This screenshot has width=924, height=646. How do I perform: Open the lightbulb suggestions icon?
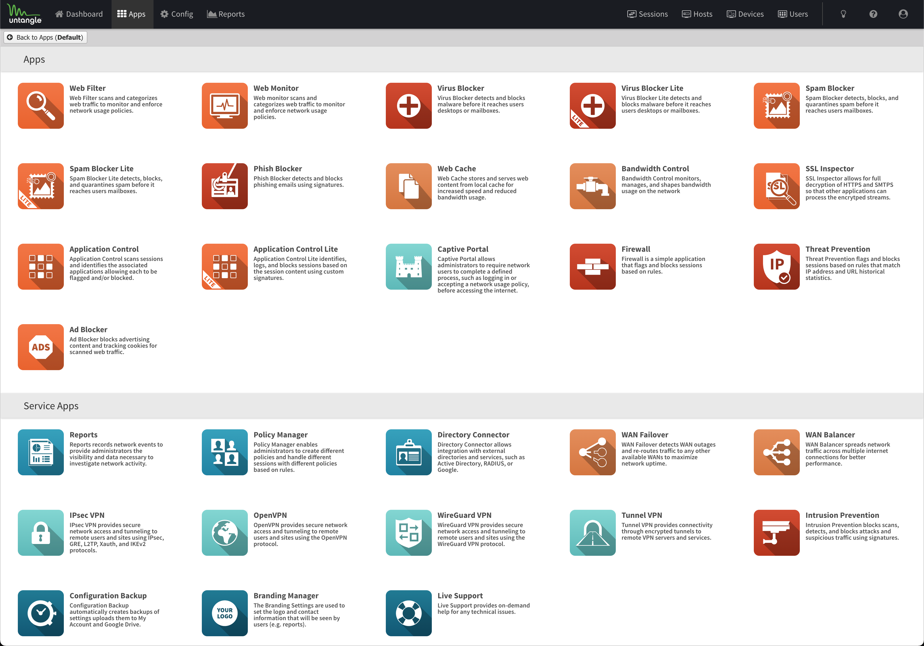844,14
